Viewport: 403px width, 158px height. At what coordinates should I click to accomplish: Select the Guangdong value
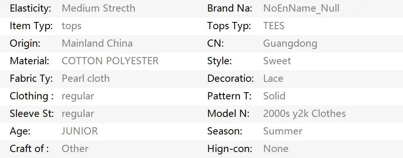[x=290, y=43]
